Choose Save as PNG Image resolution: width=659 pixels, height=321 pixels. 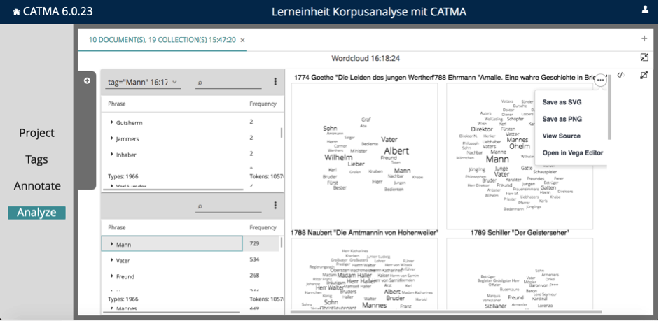click(562, 119)
